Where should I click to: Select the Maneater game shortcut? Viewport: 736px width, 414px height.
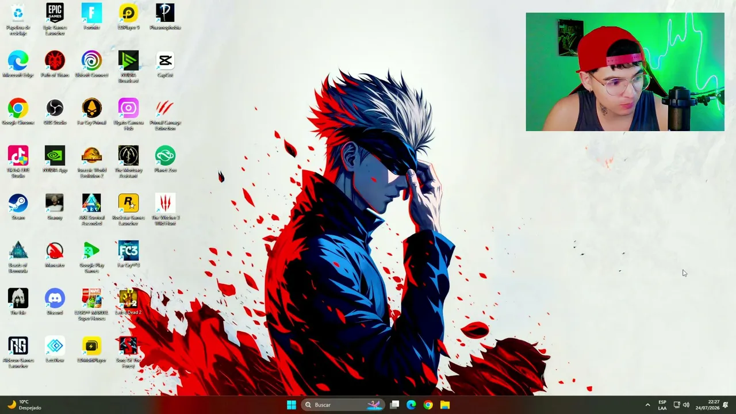(x=55, y=255)
